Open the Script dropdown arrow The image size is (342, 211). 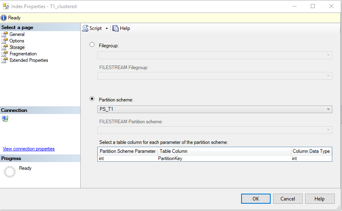(x=107, y=28)
